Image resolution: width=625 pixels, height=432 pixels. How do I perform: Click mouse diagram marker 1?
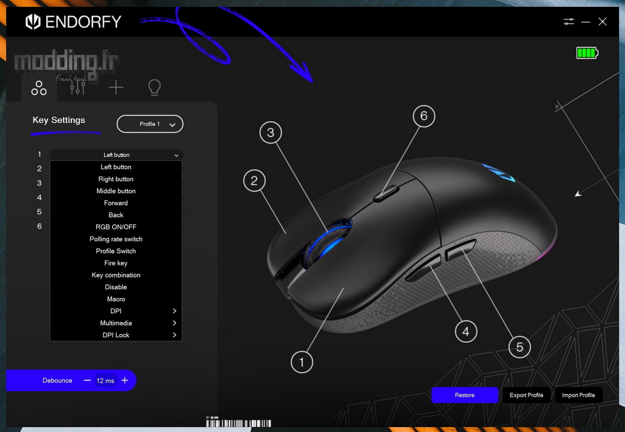[x=302, y=362]
